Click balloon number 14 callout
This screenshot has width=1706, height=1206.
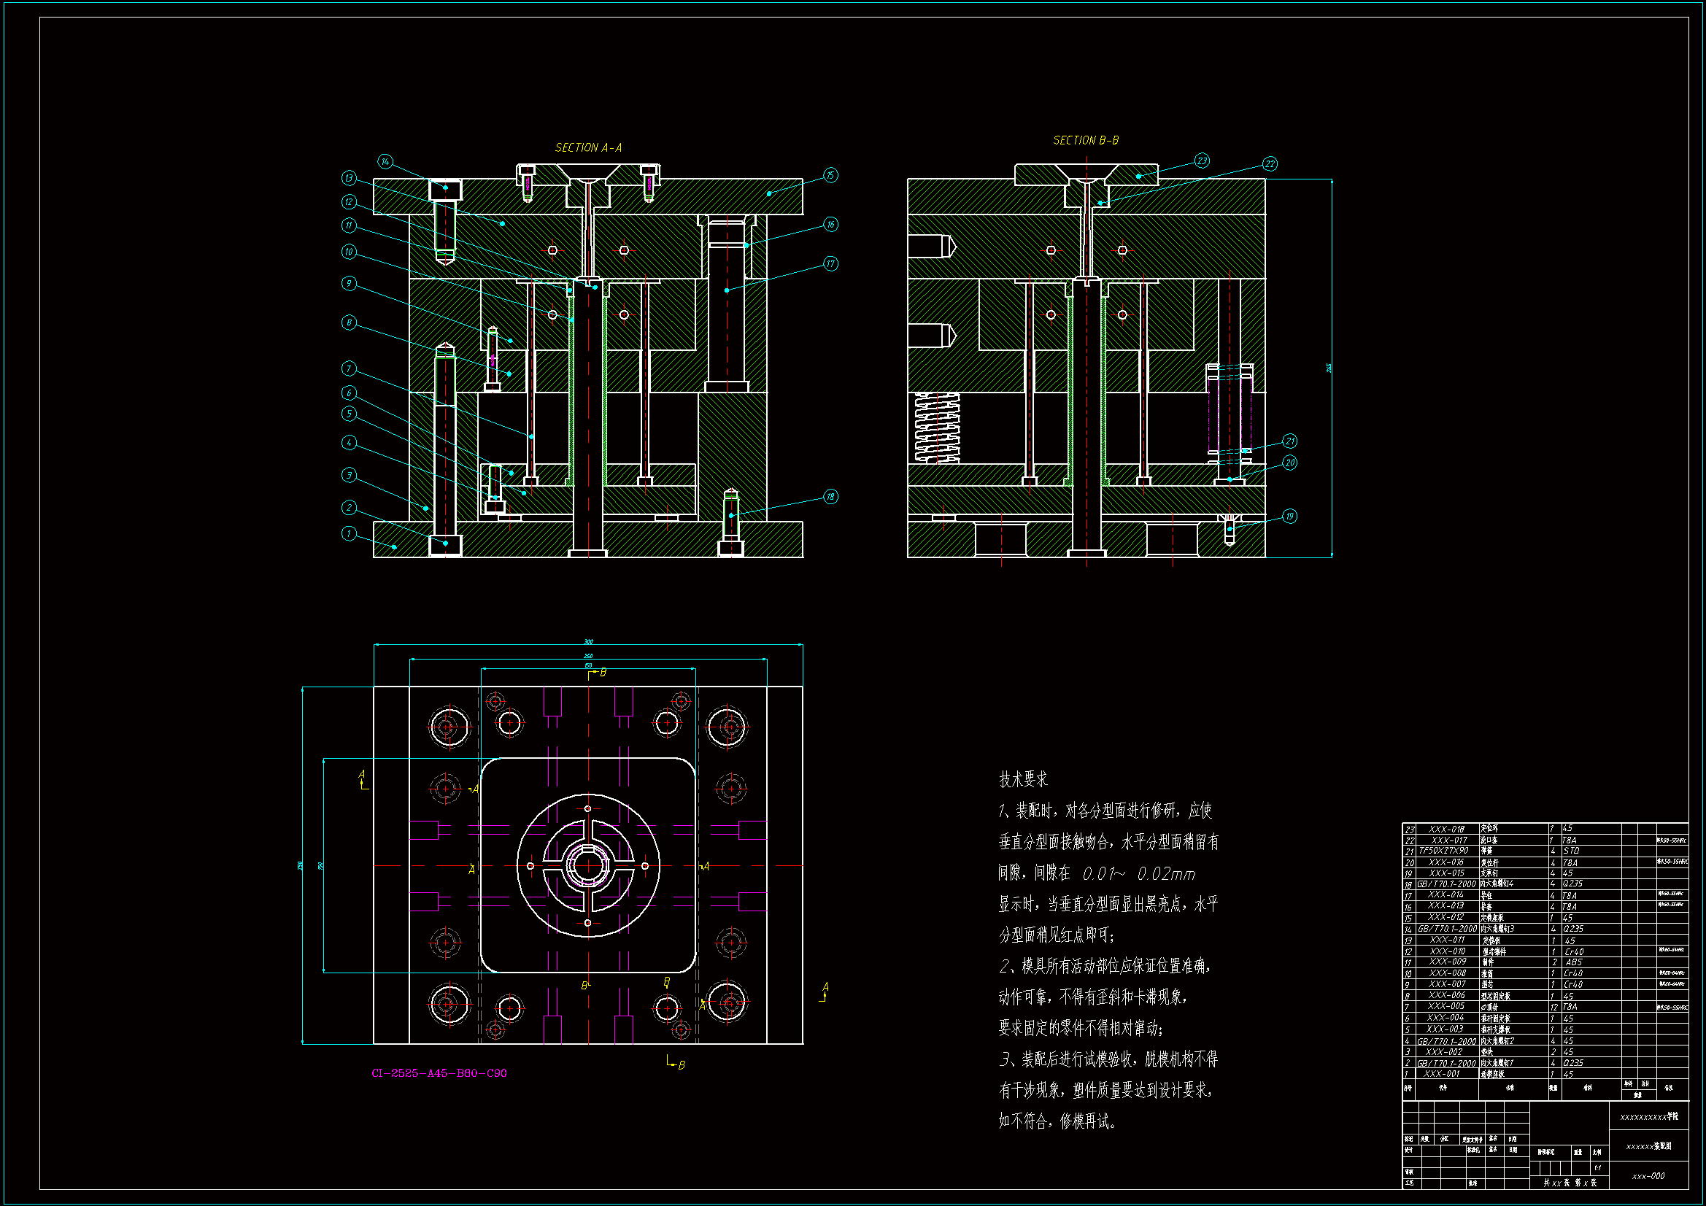click(x=385, y=161)
